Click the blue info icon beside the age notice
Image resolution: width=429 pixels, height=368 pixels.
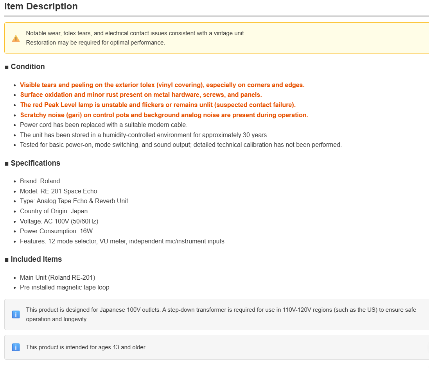pyautogui.click(x=16, y=347)
